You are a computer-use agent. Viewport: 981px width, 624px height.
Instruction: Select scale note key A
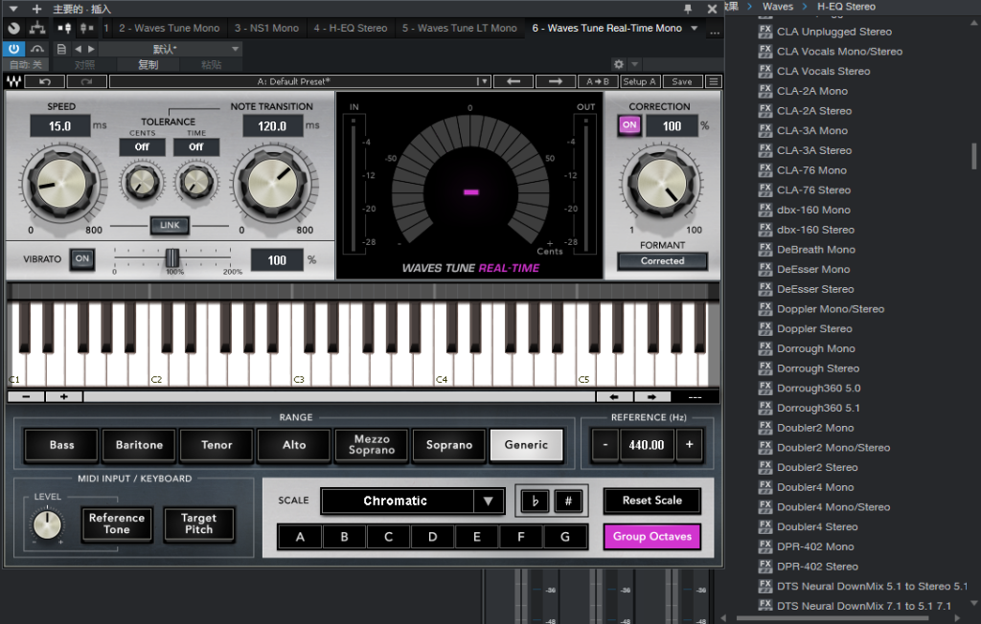point(300,537)
